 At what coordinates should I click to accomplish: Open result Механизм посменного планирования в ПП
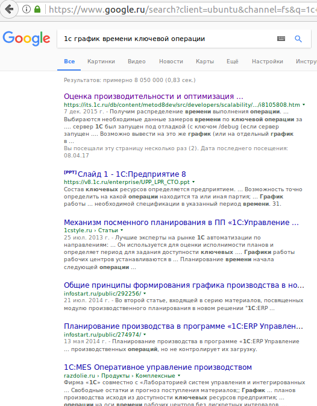coord(181,223)
